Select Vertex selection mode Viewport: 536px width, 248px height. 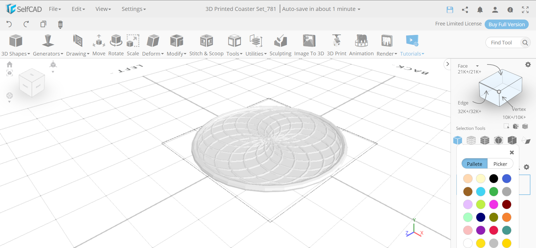519,109
